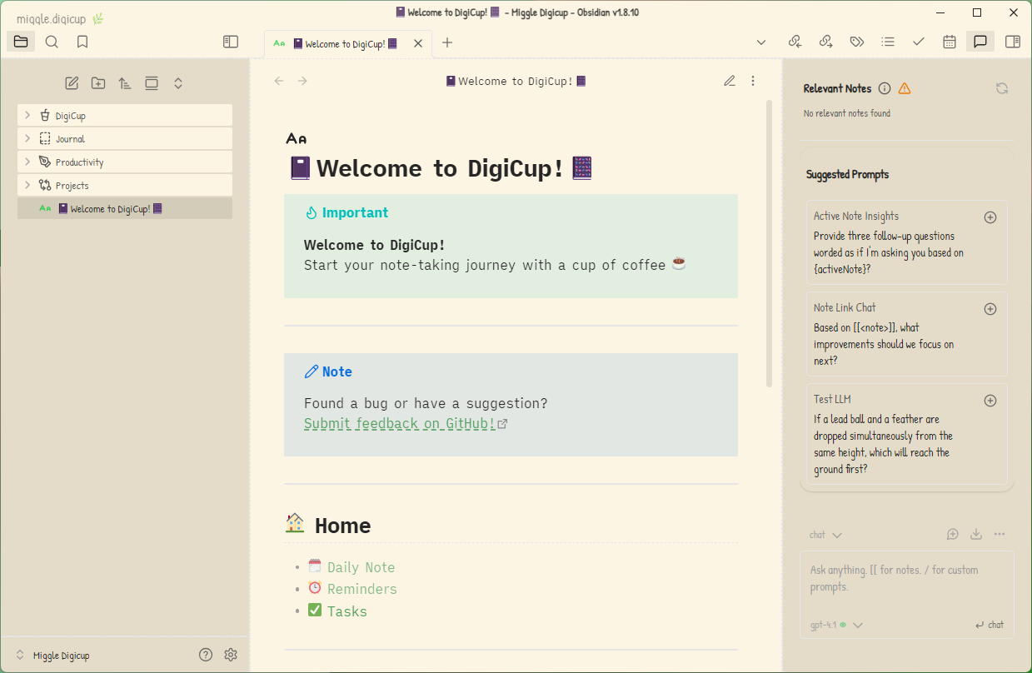Open the search pane icon
Image resolution: width=1032 pixels, height=673 pixels.
(52, 42)
